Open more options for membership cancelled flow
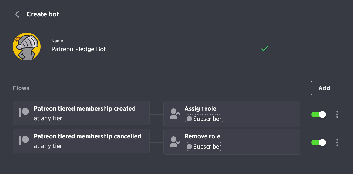Viewport: 353px width, 174px height. tap(337, 142)
